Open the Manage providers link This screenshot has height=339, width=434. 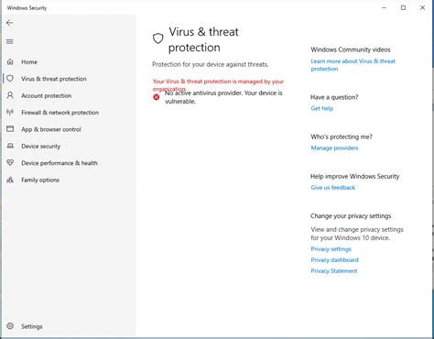click(x=334, y=148)
